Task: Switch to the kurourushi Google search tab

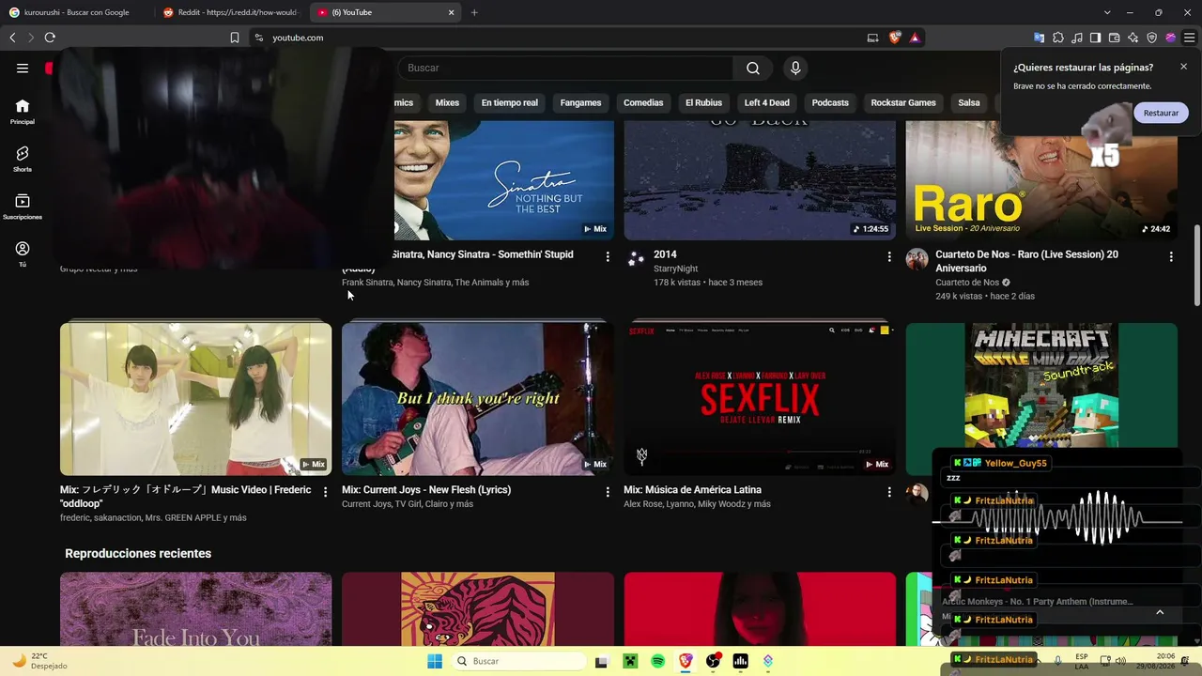Action: [75, 12]
